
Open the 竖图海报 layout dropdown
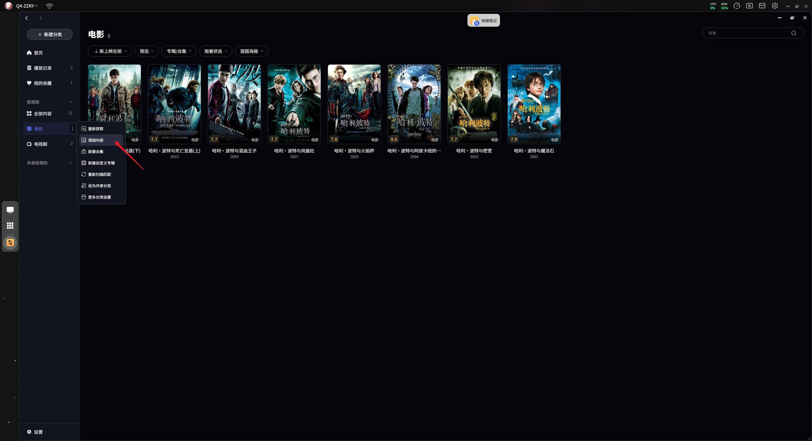(x=252, y=51)
